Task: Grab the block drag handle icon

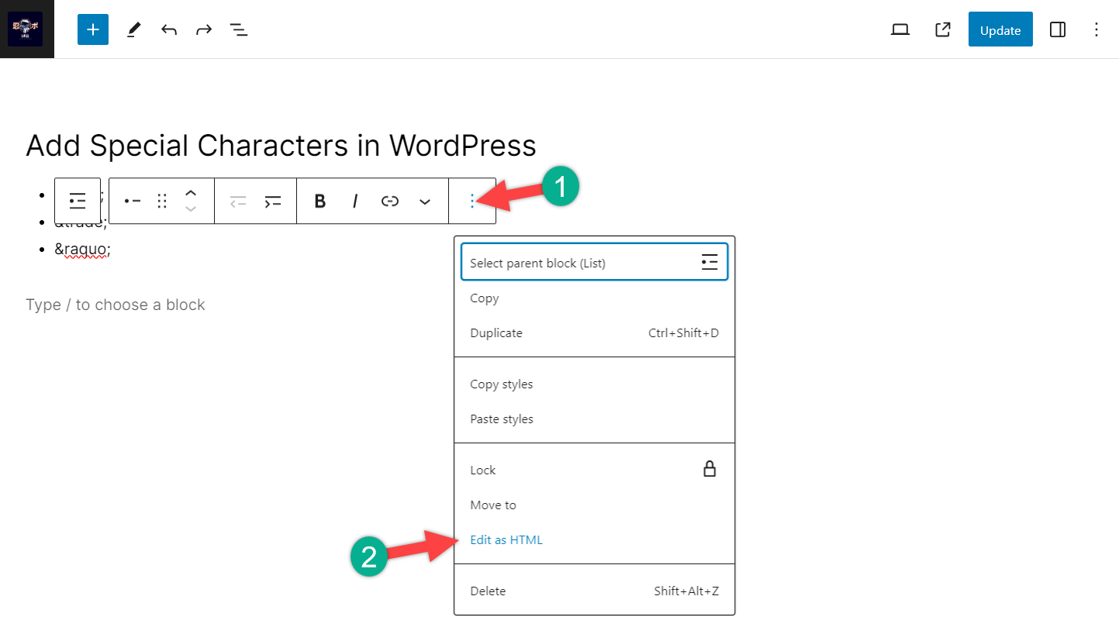Action: 161,201
